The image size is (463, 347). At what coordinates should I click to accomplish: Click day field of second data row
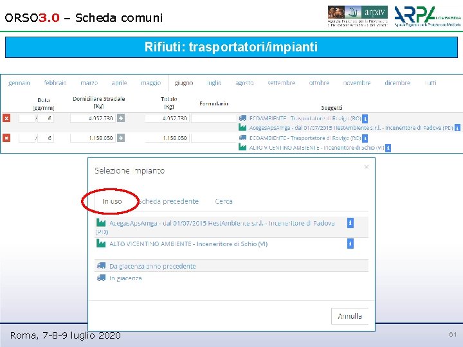point(27,138)
